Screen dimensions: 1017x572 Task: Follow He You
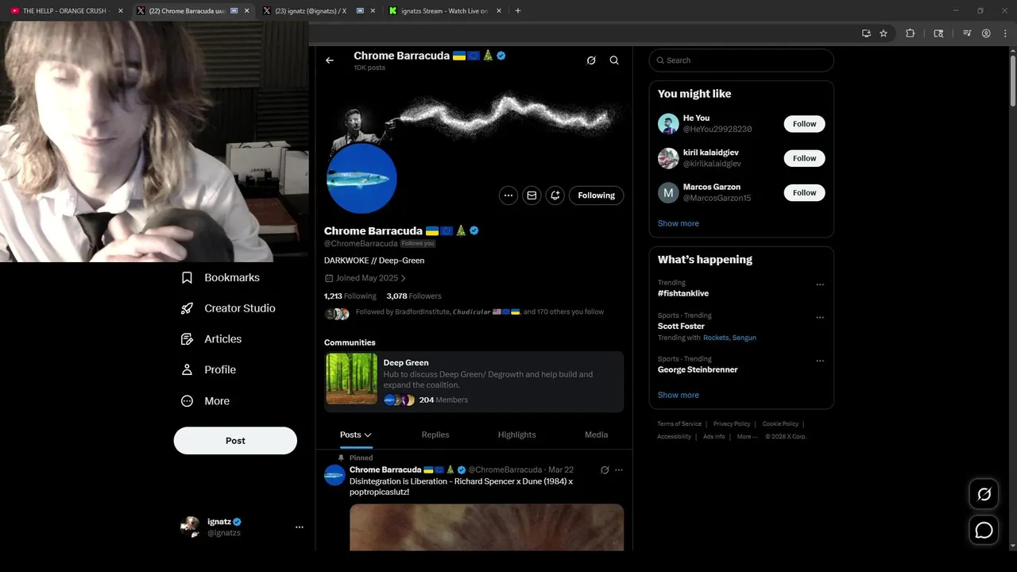pos(804,124)
